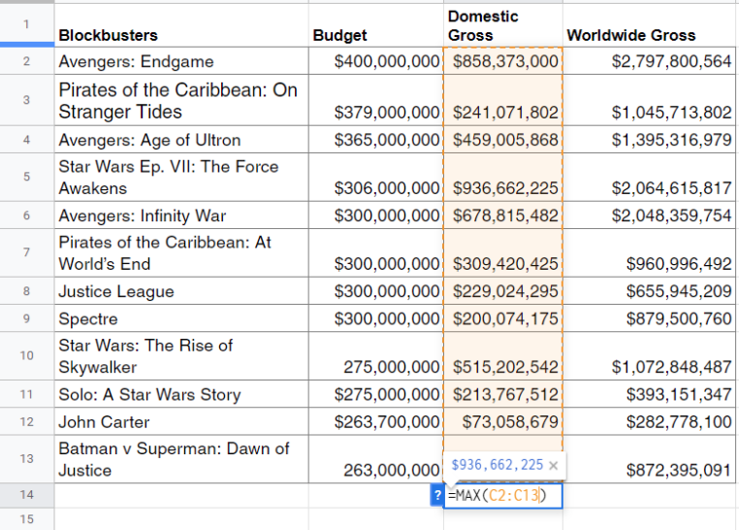Viewport: 739px width, 530px height.
Task: Select the $1,072,848,487 worldwide gross cell
Action: point(649,356)
